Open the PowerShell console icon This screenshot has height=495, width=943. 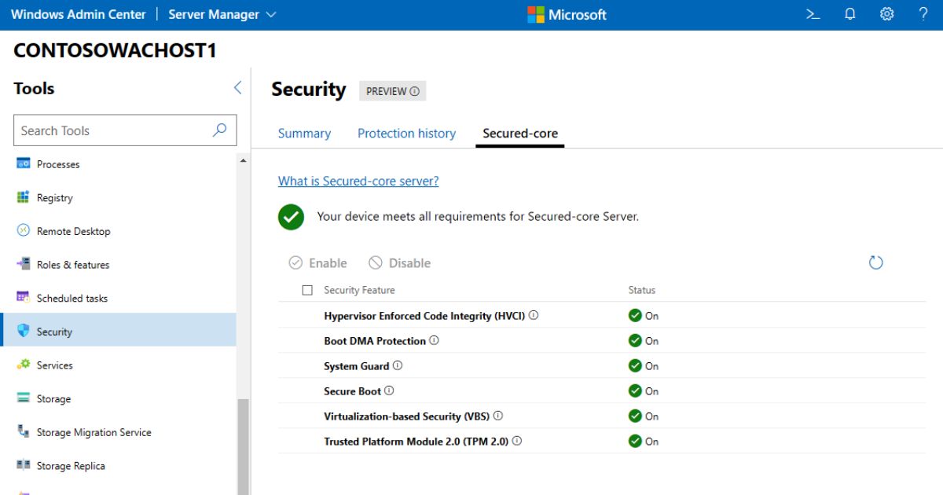coord(813,14)
